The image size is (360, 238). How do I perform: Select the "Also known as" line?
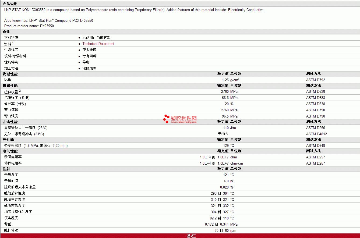[49, 20]
